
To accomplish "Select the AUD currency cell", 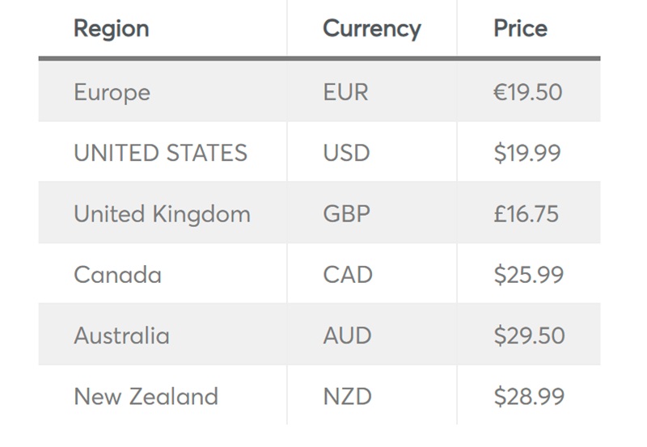I will (347, 335).
